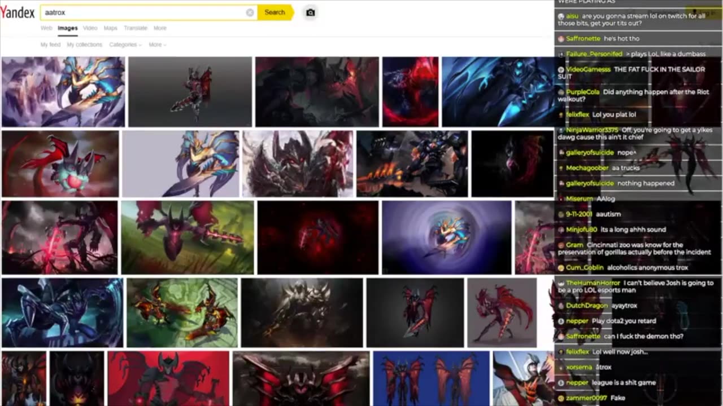
Task: Click chat username PurpleCola
Action: point(583,92)
